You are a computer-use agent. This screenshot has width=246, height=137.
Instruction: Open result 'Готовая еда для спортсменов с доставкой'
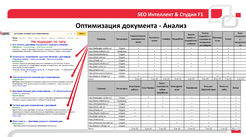(34, 105)
